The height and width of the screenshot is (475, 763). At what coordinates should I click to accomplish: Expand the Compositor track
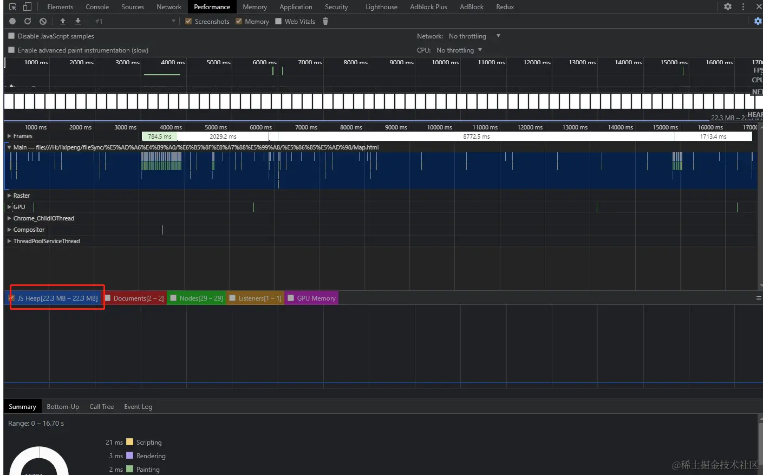tap(9, 230)
